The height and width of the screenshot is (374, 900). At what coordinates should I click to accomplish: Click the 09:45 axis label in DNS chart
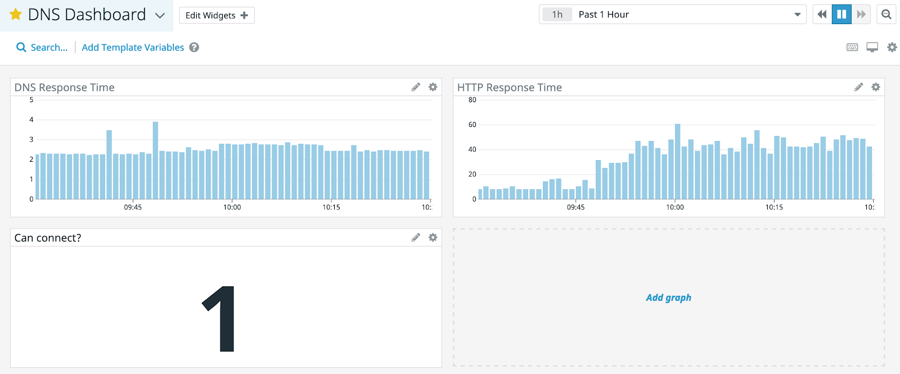point(133,207)
